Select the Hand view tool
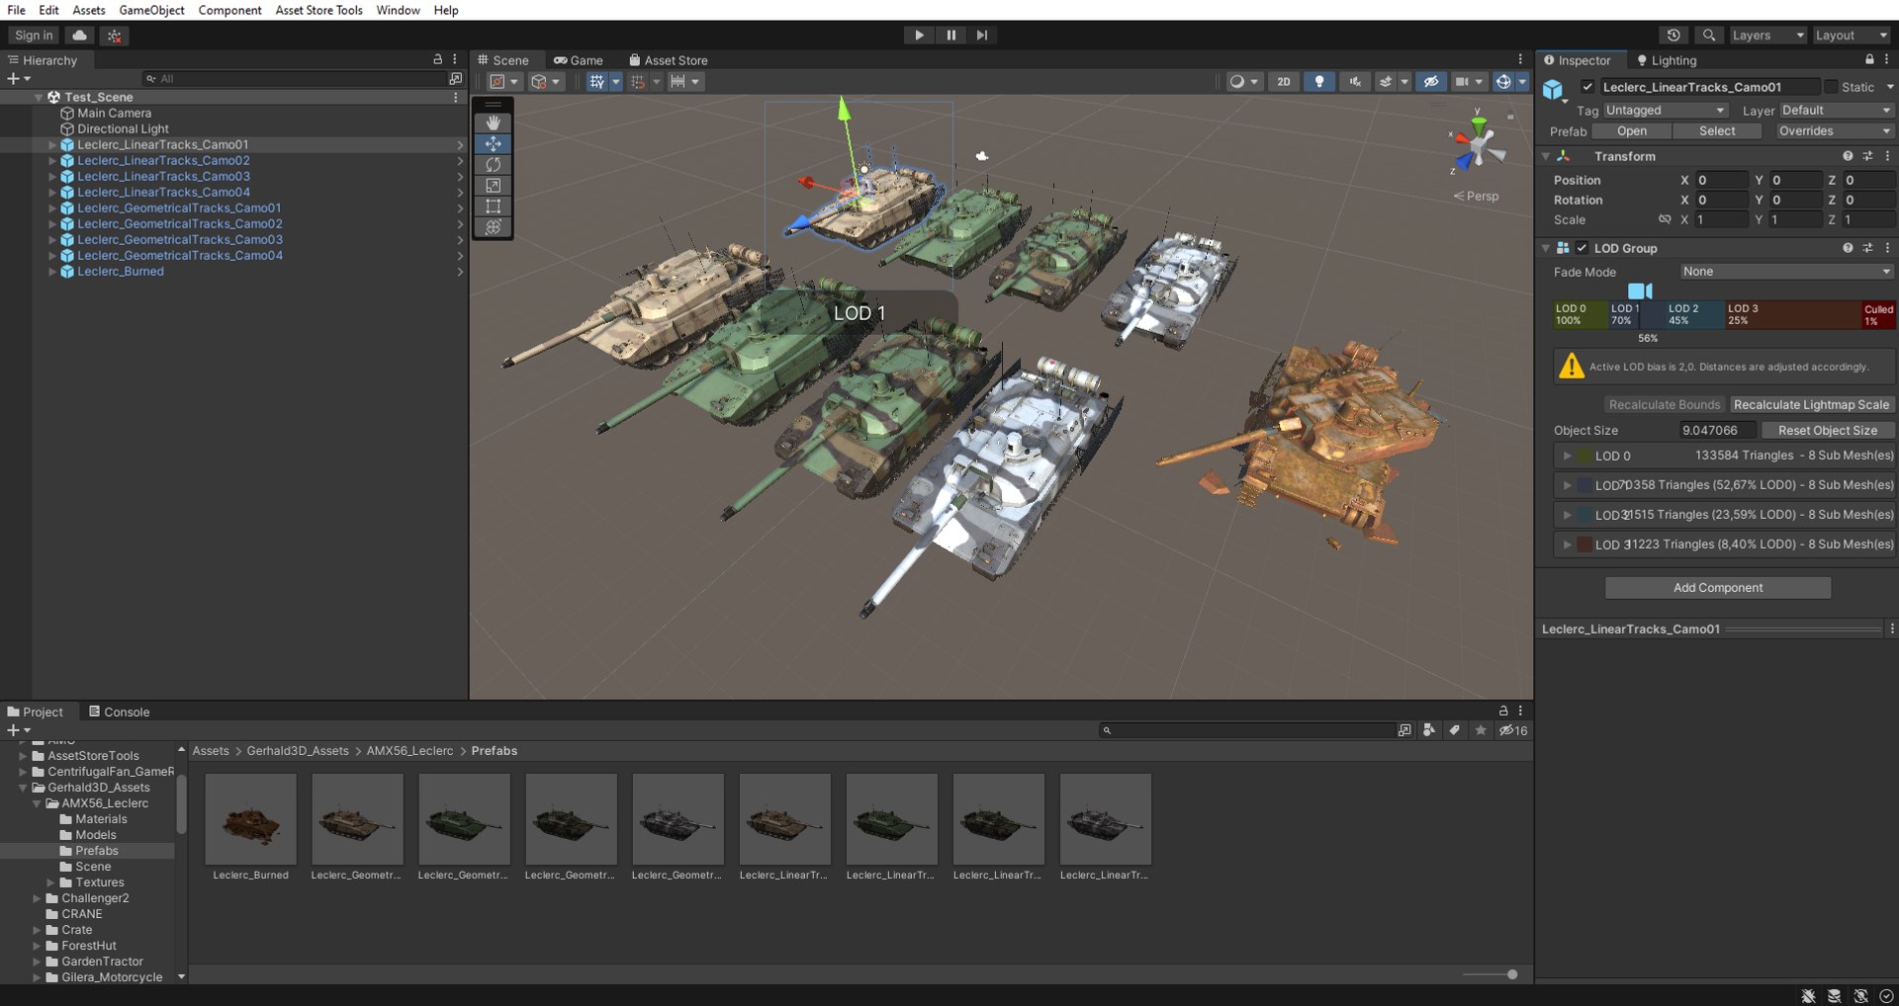Viewport: 1899px width, 1006px height. (493, 123)
